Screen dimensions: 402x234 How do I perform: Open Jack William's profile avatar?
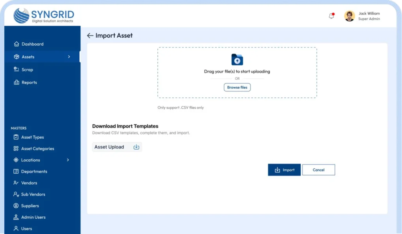point(349,16)
